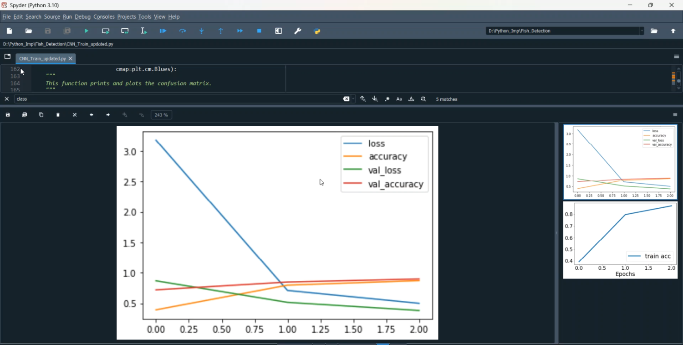Click the Run current cell icon
The width and height of the screenshot is (683, 345).
tap(106, 31)
